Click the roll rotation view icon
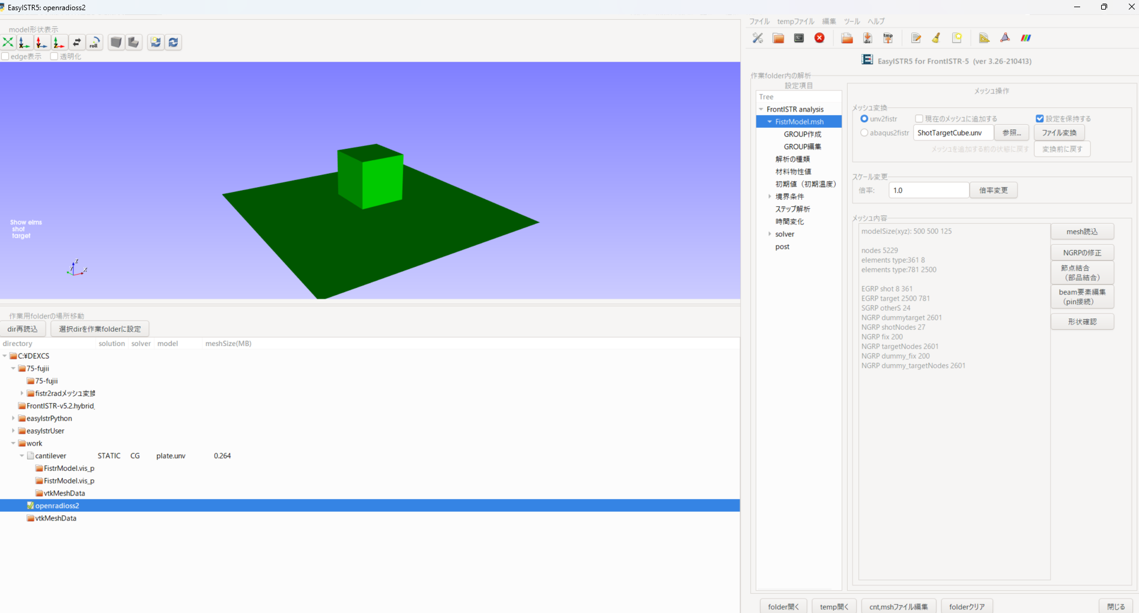 coord(94,42)
